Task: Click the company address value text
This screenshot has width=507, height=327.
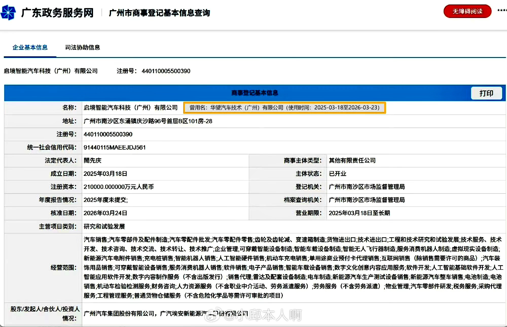Action: [x=148, y=121]
